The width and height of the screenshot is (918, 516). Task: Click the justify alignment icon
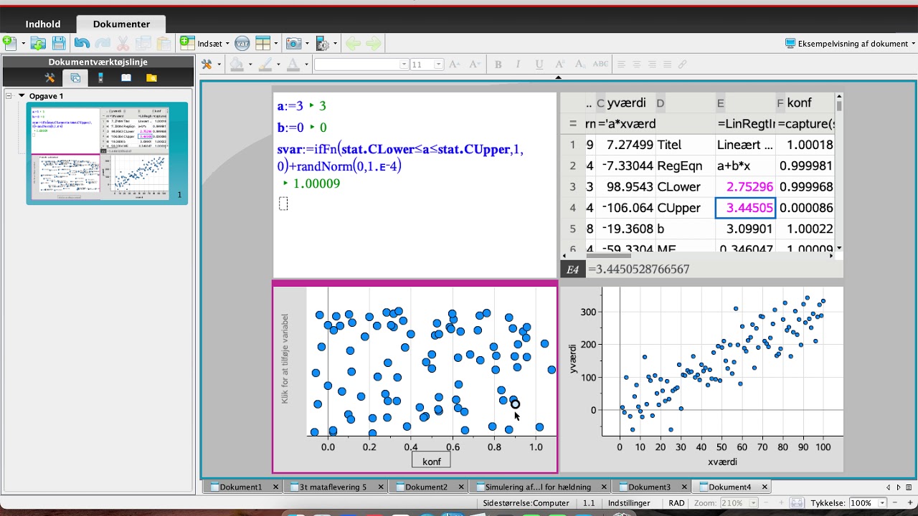click(x=667, y=64)
